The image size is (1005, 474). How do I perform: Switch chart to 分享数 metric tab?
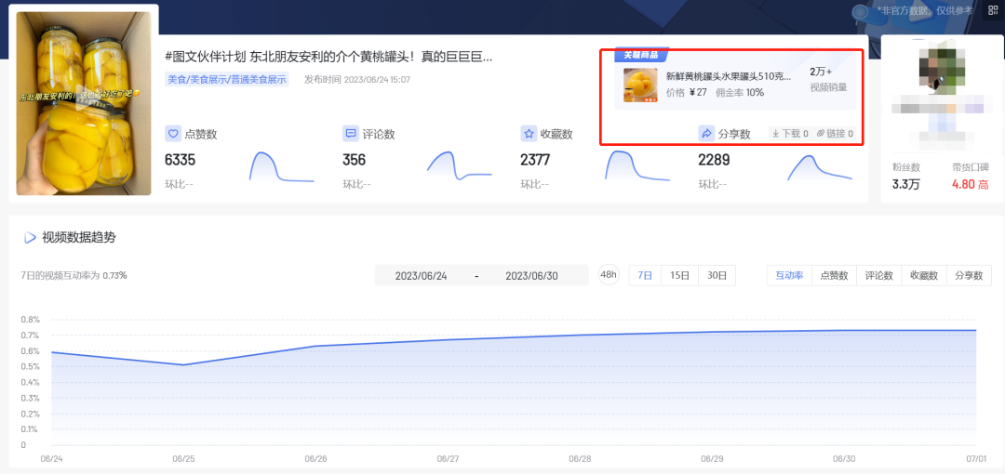(x=969, y=275)
